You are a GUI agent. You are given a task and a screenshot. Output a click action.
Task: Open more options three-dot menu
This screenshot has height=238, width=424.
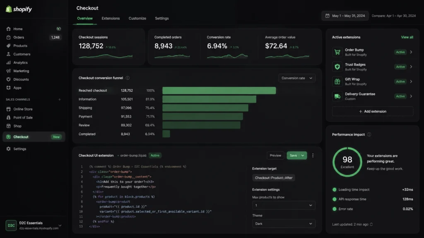[313, 155]
